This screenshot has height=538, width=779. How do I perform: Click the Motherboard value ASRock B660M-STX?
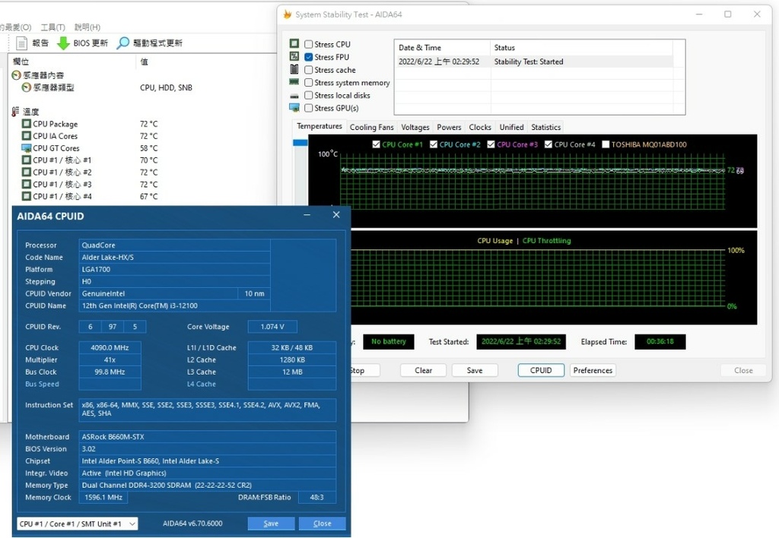coord(207,437)
